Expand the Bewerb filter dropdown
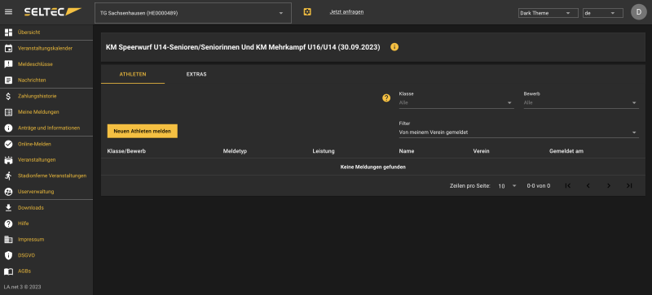 tap(581, 103)
